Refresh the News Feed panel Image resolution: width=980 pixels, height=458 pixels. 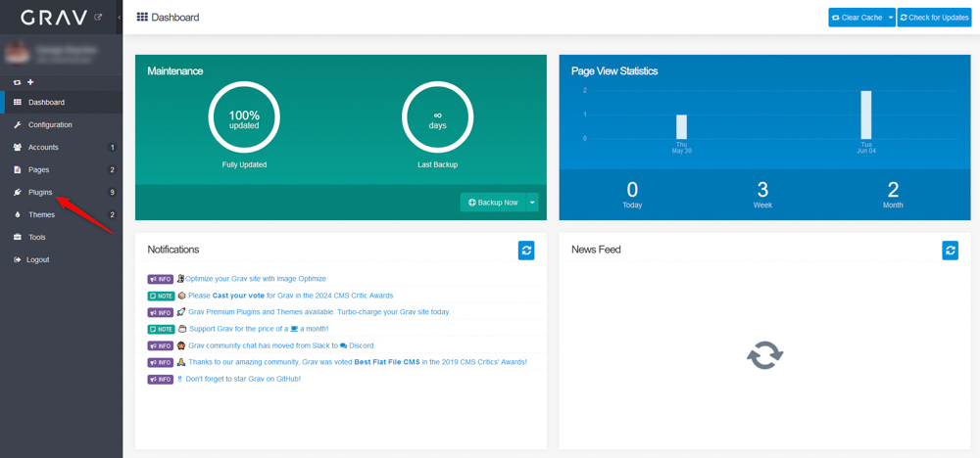(950, 251)
